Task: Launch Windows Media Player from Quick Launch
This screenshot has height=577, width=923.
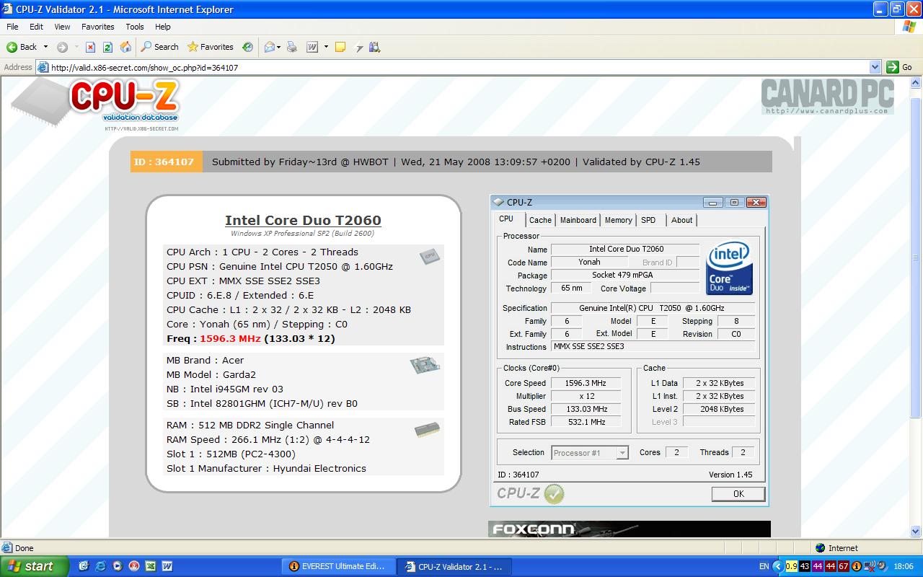Action: (117, 566)
